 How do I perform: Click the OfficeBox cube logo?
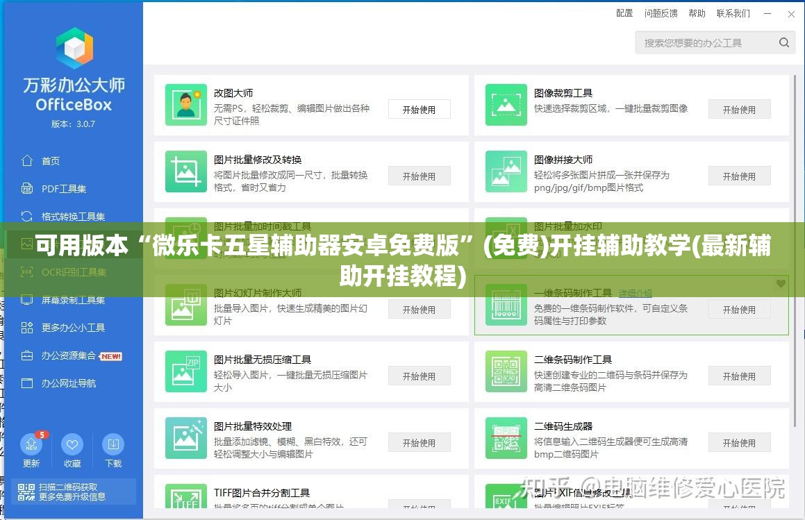click(x=74, y=49)
